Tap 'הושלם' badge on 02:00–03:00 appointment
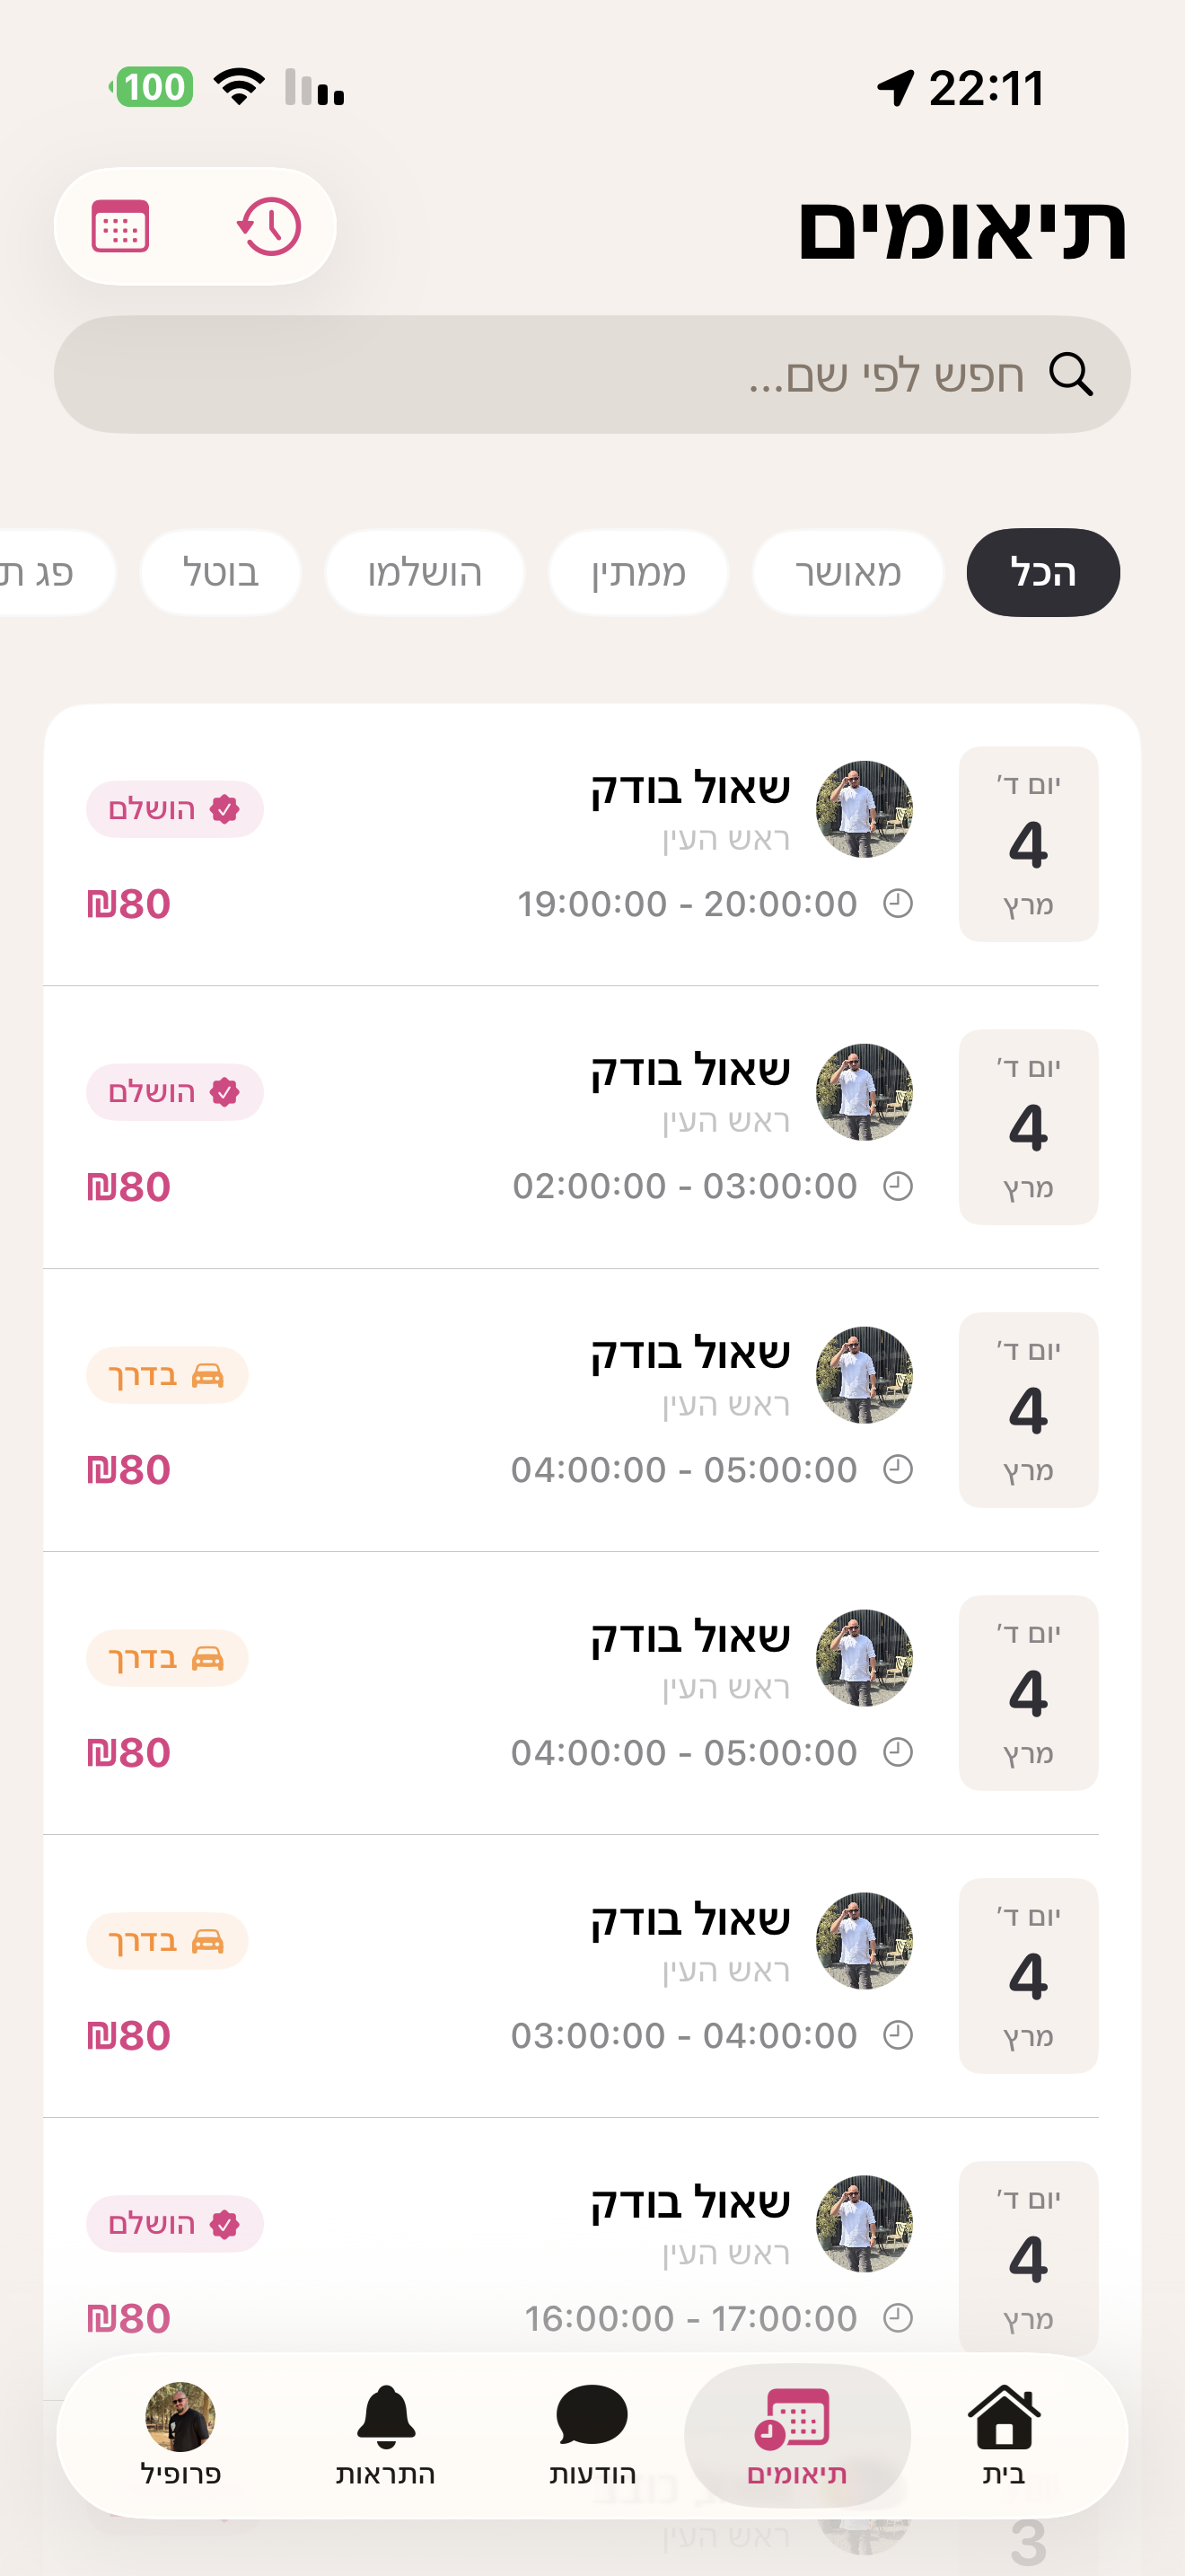The height and width of the screenshot is (2576, 1185). 175,1092
